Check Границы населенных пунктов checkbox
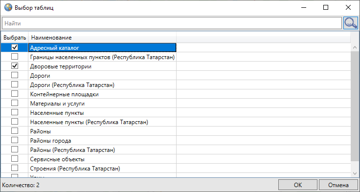Screen dimensions: 360x192 pyautogui.click(x=15, y=57)
